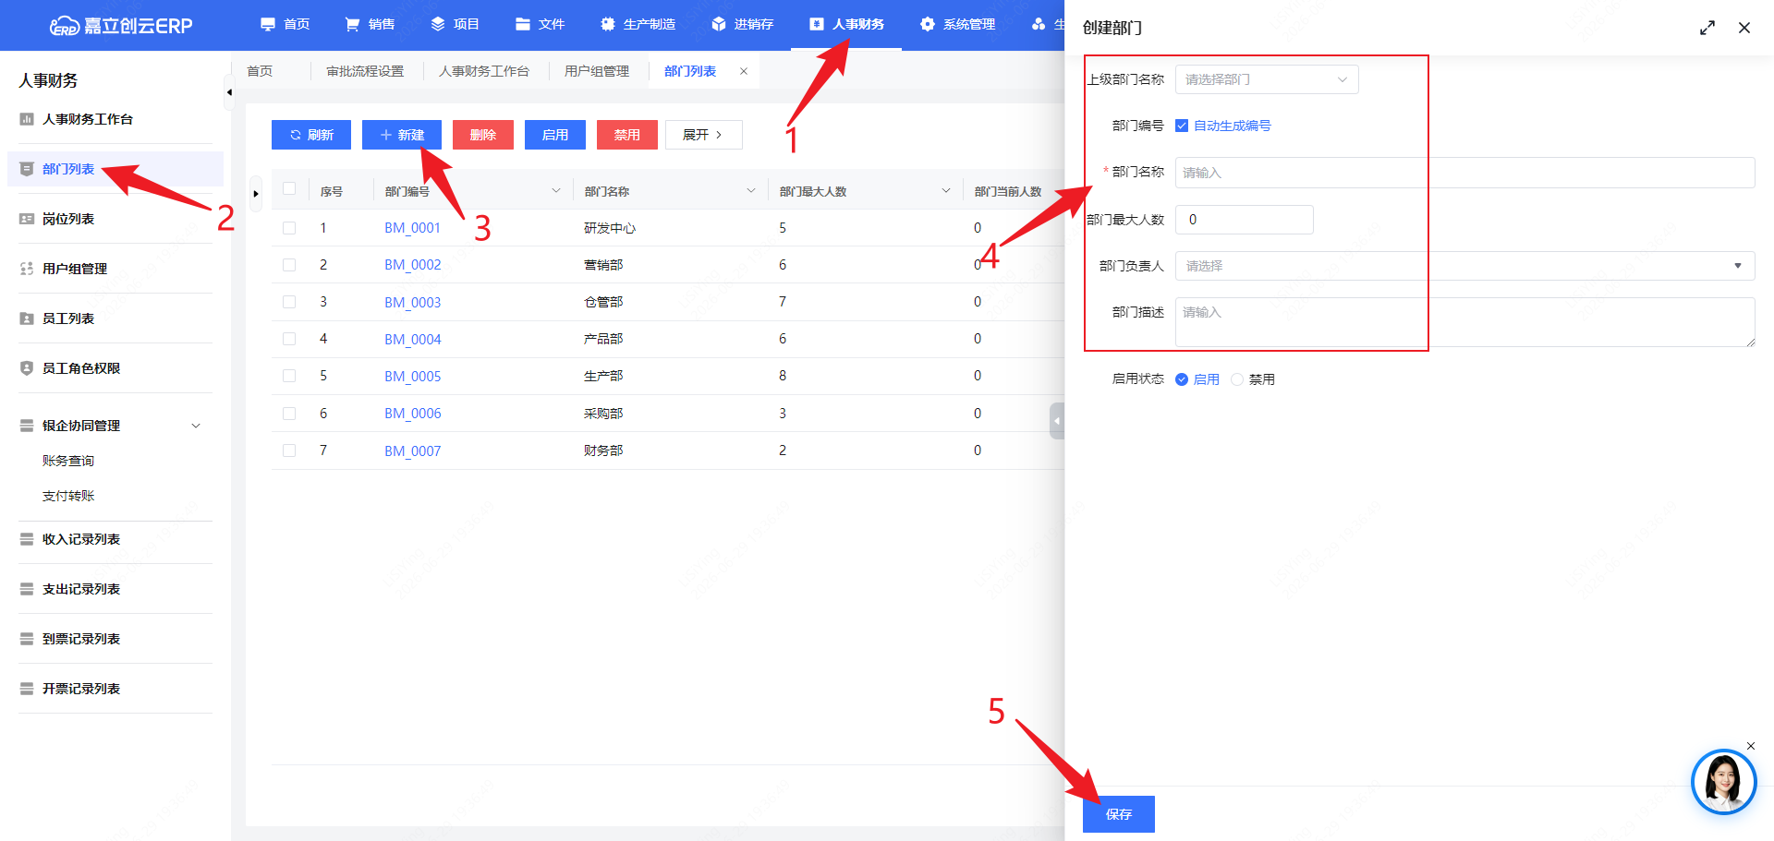Open the 部门名称 column dropdown arrow

(x=751, y=191)
